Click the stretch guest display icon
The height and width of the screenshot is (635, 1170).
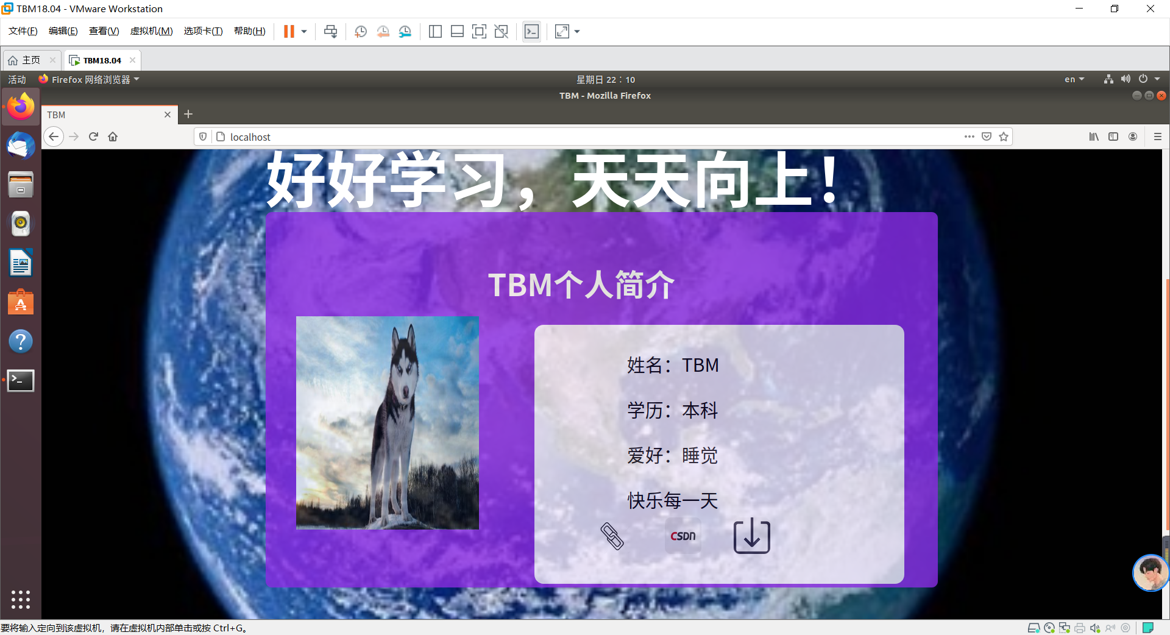click(562, 32)
